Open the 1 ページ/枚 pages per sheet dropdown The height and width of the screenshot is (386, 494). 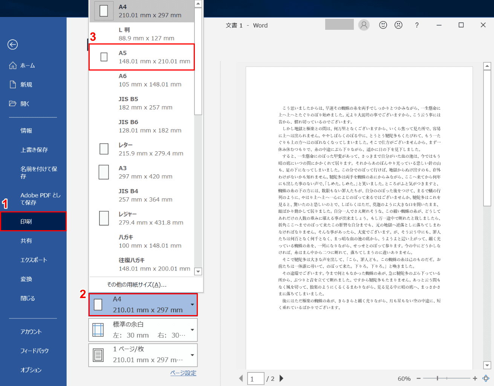click(x=143, y=355)
